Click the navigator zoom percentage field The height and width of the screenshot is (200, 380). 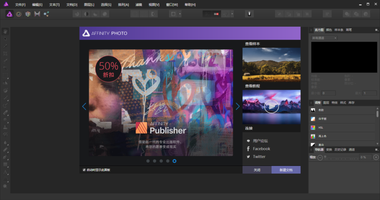pos(366,157)
